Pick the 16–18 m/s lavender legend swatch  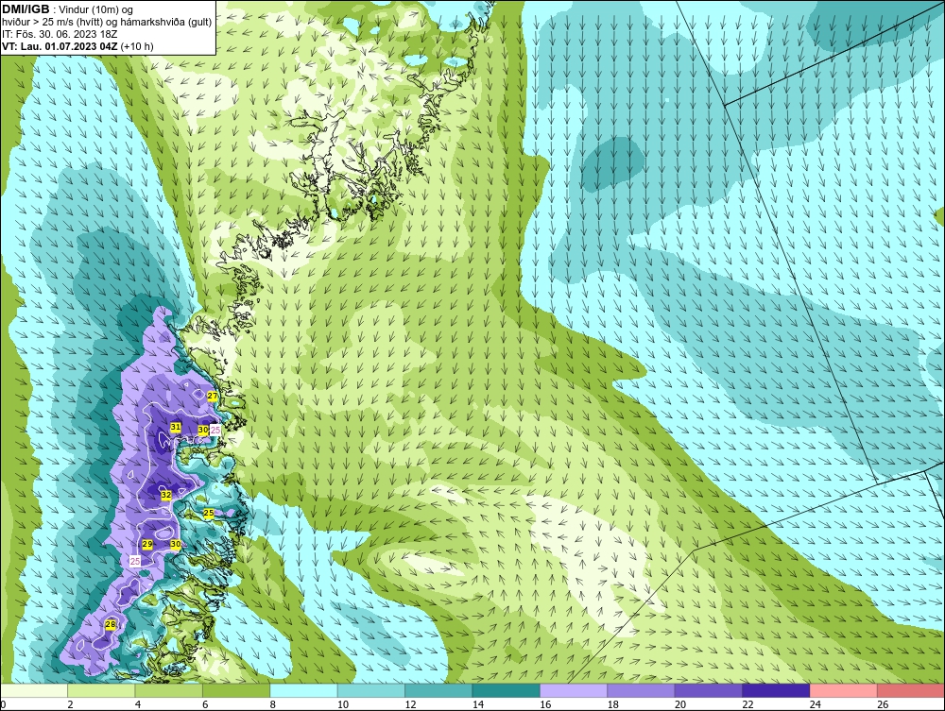coord(574,690)
